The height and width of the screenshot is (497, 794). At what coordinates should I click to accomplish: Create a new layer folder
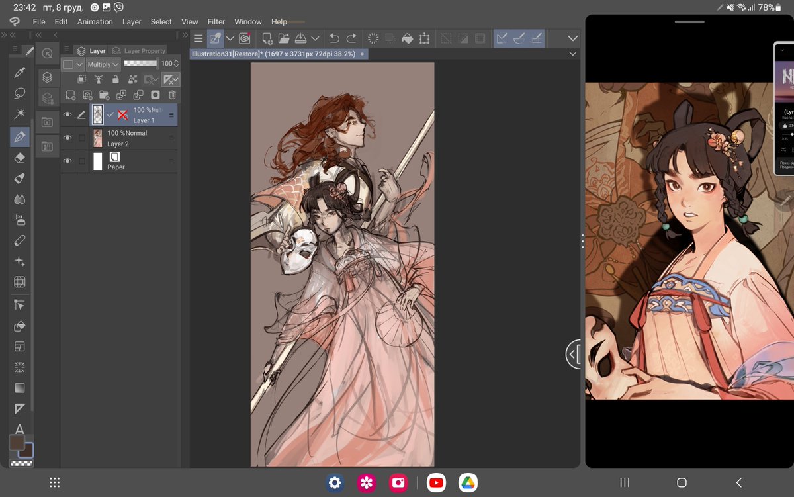(x=104, y=95)
